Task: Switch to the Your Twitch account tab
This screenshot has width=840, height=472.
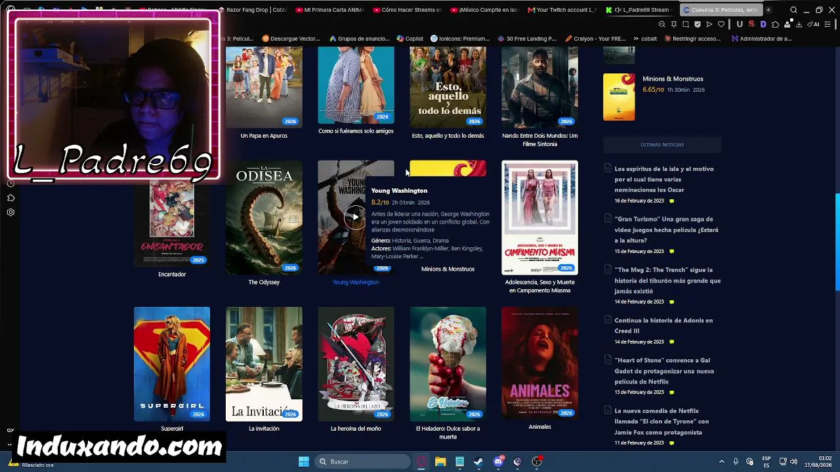Action: [562, 10]
